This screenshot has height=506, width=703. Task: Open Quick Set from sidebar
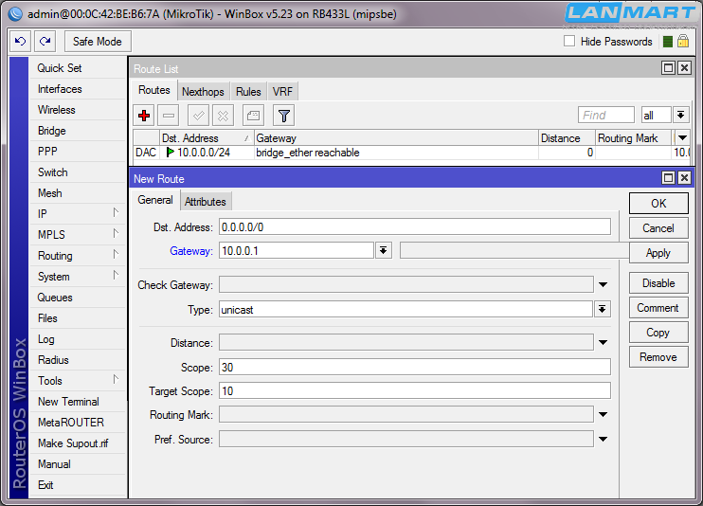(x=78, y=67)
